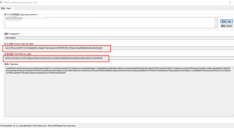234x128 pixels.
Task: Click the window title HPOOL plotting & signing
Action: (x=20, y=2)
